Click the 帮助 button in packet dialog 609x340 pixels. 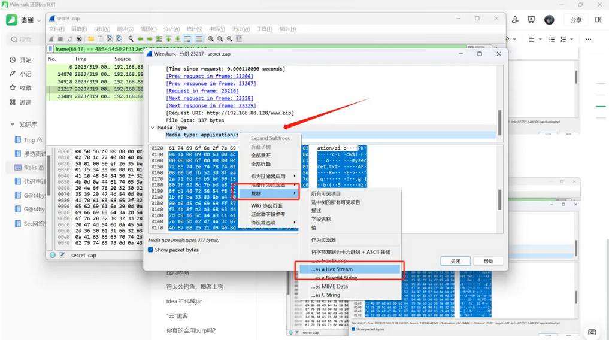tap(488, 261)
